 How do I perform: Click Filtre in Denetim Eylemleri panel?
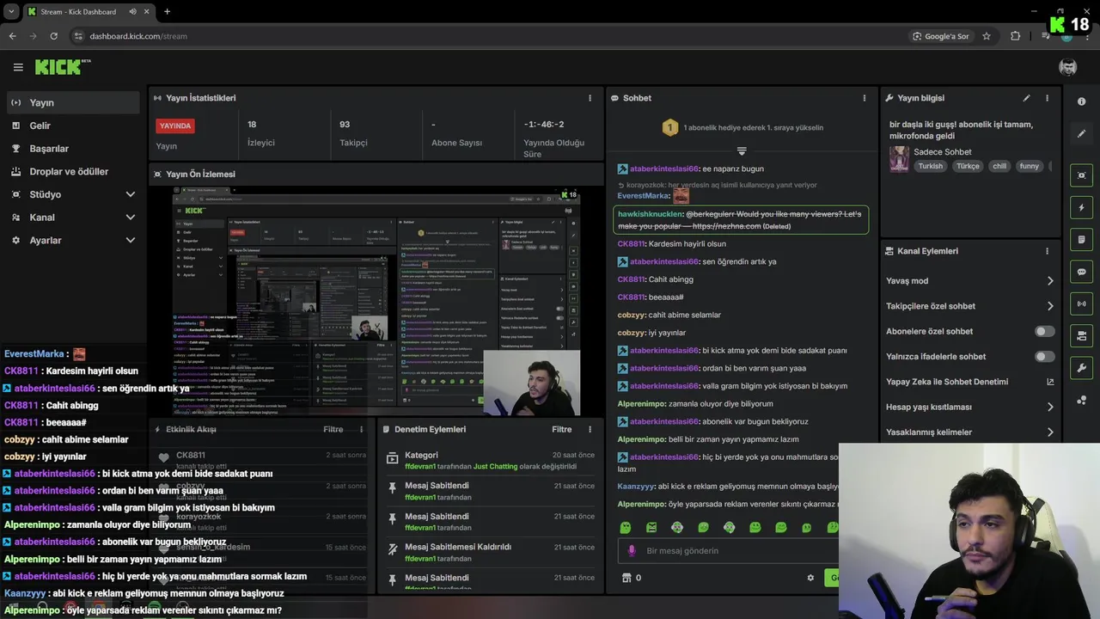click(561, 429)
